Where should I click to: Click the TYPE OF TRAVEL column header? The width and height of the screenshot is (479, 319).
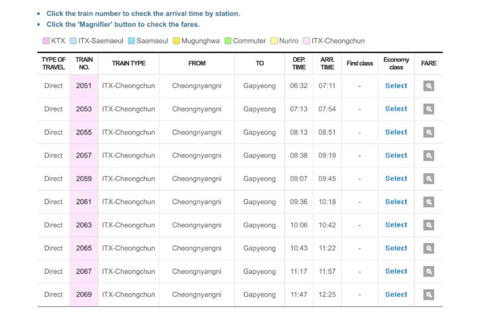coord(54,63)
